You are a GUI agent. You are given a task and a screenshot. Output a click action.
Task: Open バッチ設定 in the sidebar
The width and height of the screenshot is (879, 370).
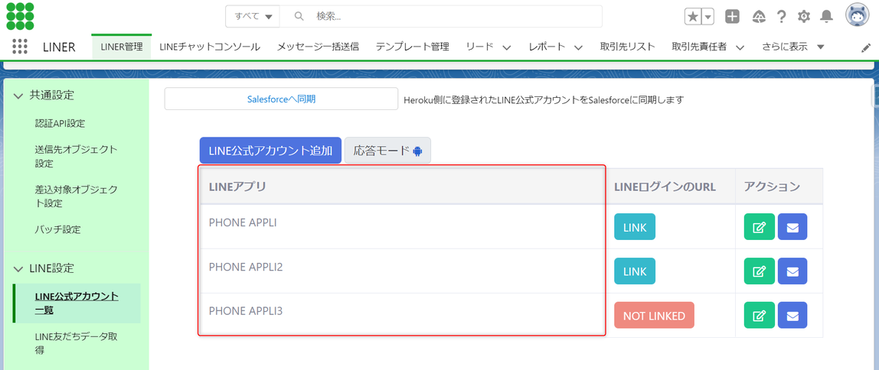[57, 229]
